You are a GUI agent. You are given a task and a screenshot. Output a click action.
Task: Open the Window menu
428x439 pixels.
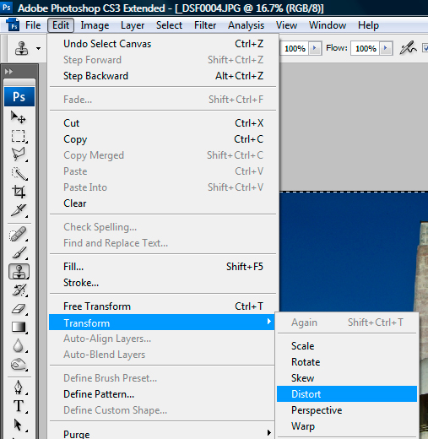click(x=328, y=25)
